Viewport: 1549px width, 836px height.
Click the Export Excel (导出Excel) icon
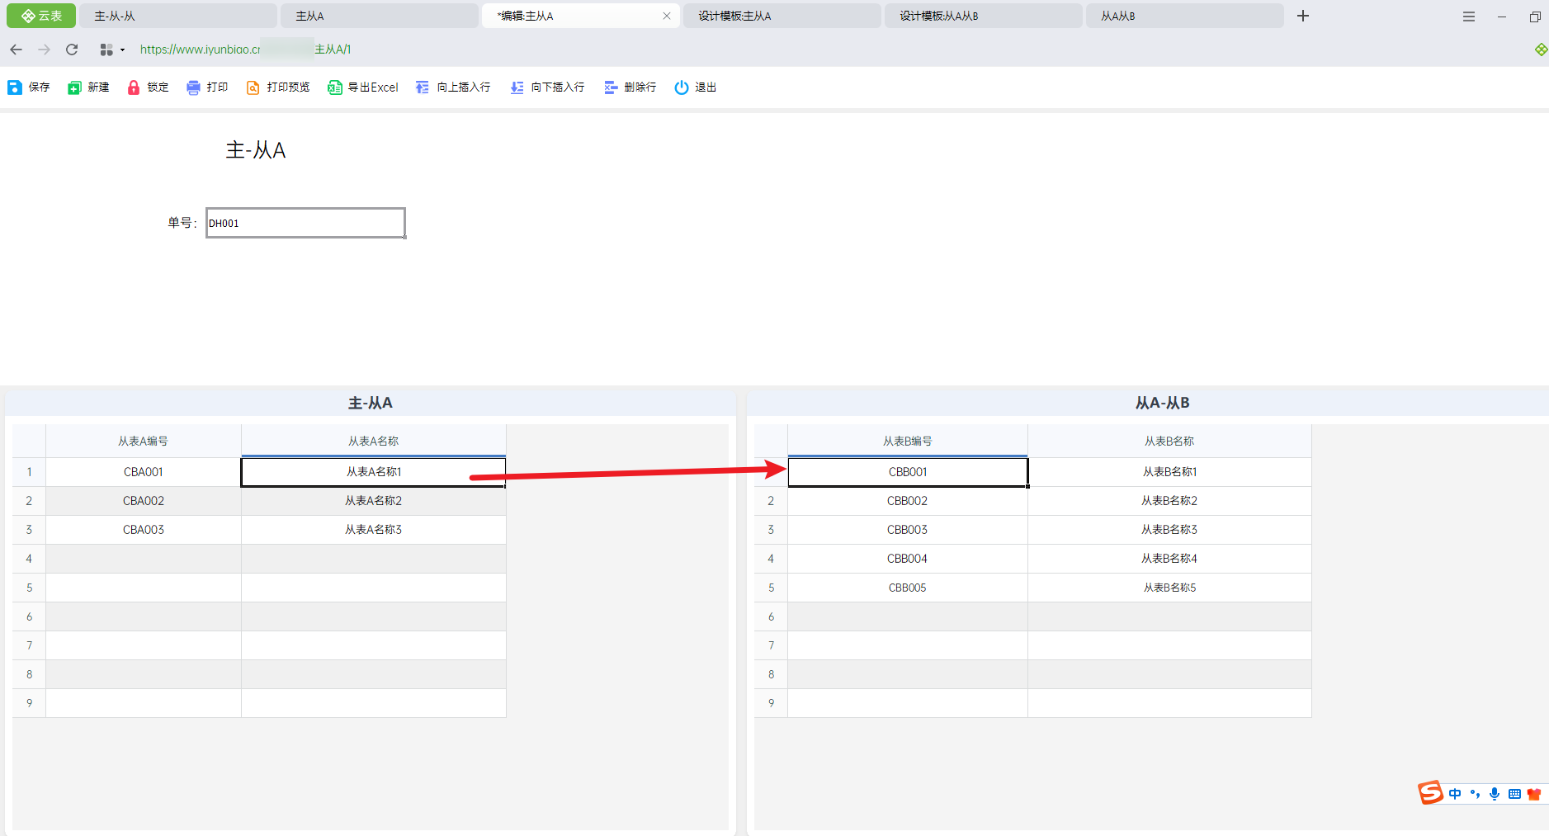pos(335,87)
